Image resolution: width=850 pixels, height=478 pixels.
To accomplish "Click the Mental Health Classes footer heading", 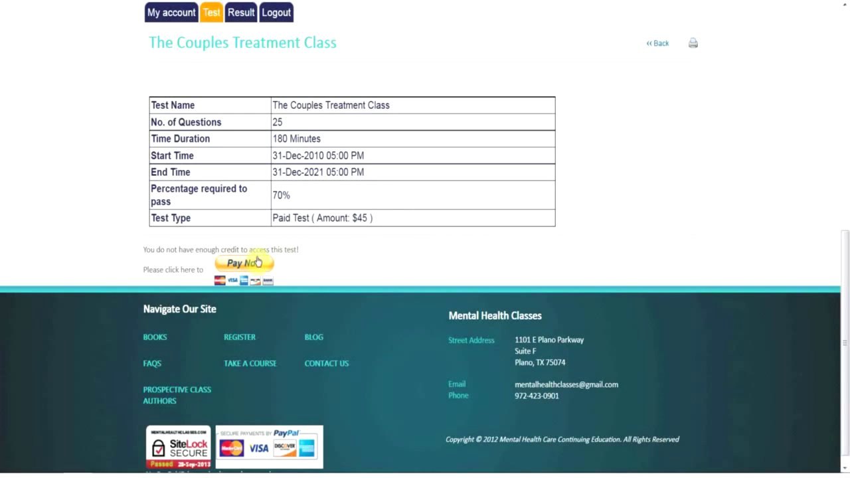I will (x=495, y=315).
